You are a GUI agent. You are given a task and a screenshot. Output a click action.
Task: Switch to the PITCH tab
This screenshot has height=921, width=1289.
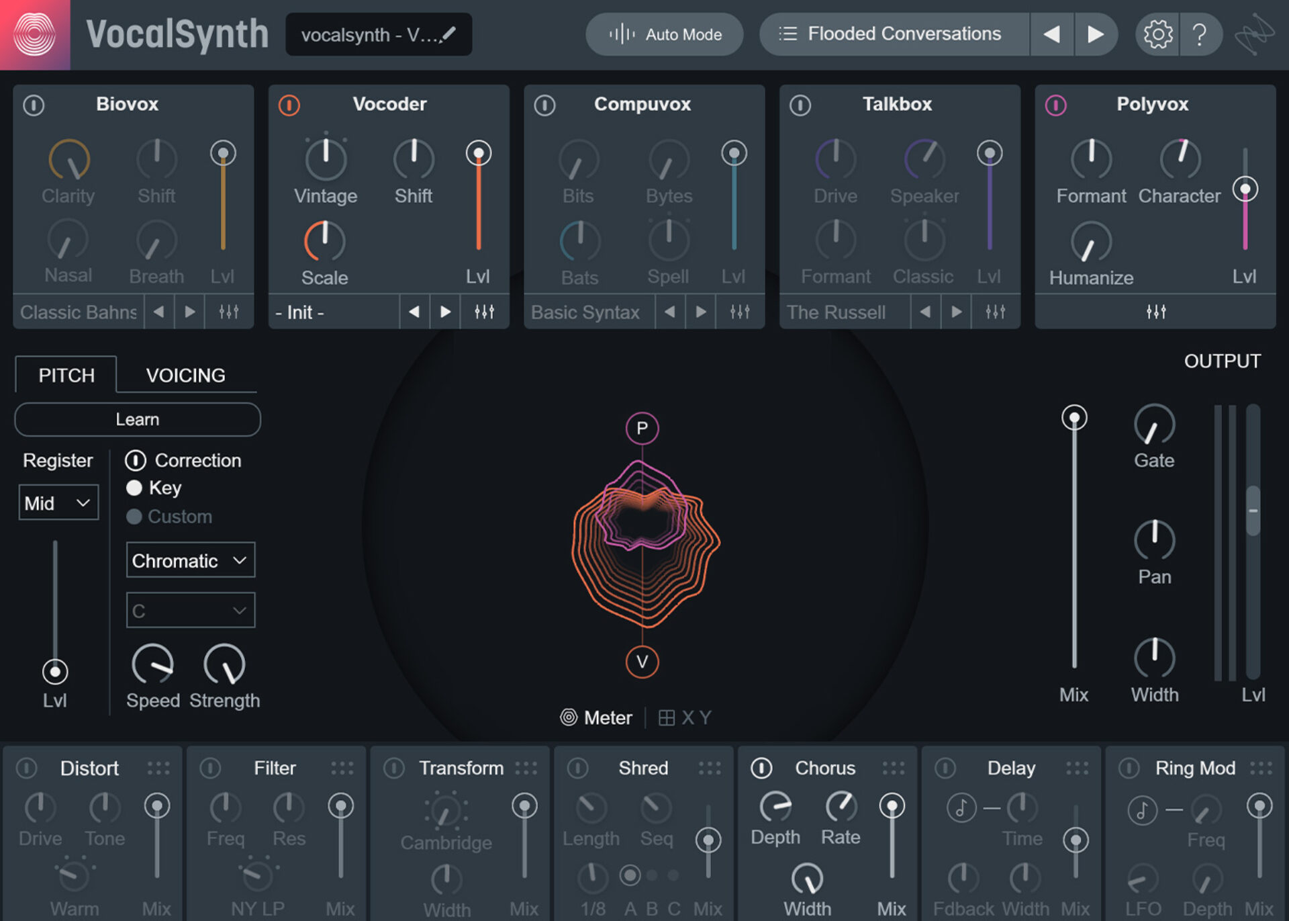66,374
